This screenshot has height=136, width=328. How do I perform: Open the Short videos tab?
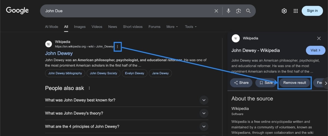tap(133, 27)
